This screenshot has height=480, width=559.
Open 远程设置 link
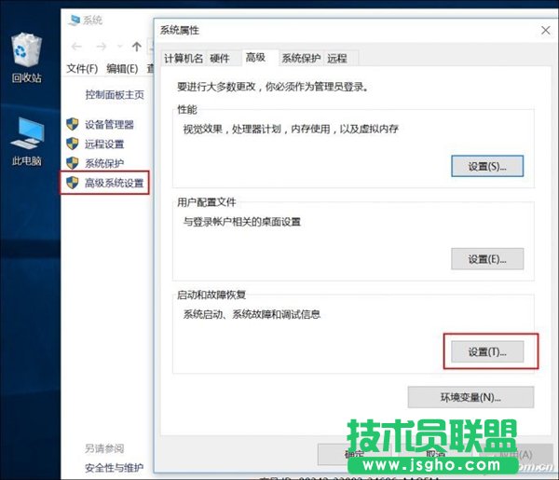(x=104, y=144)
